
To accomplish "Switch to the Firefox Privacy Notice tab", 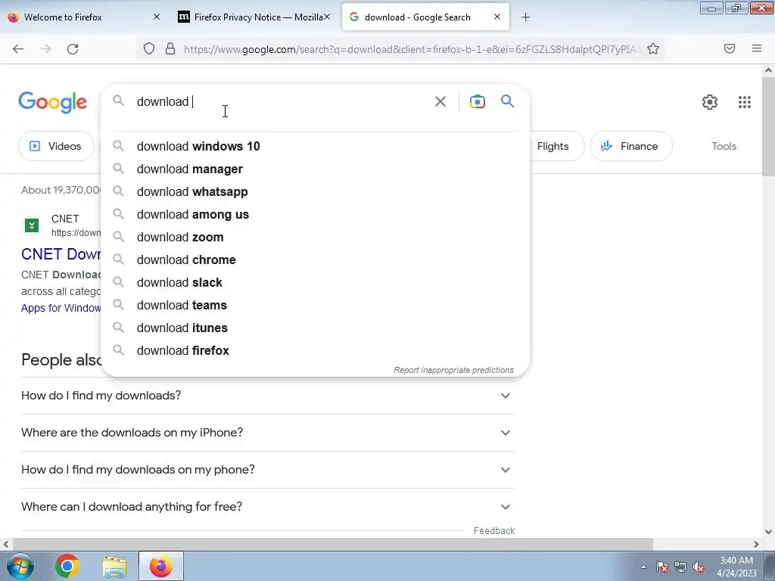I will (254, 17).
